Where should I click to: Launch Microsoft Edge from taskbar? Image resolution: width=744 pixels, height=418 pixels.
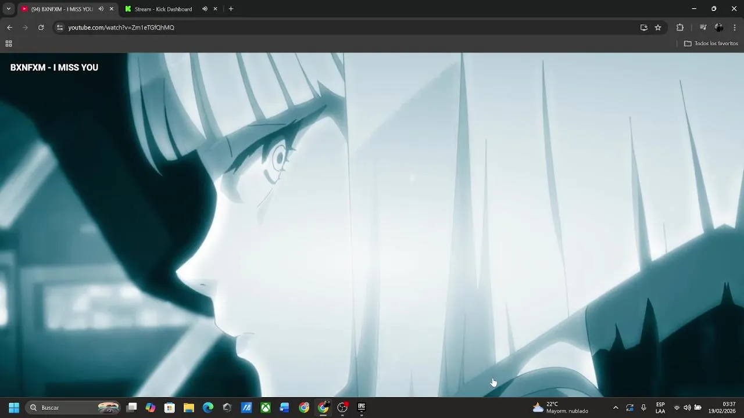[208, 408]
